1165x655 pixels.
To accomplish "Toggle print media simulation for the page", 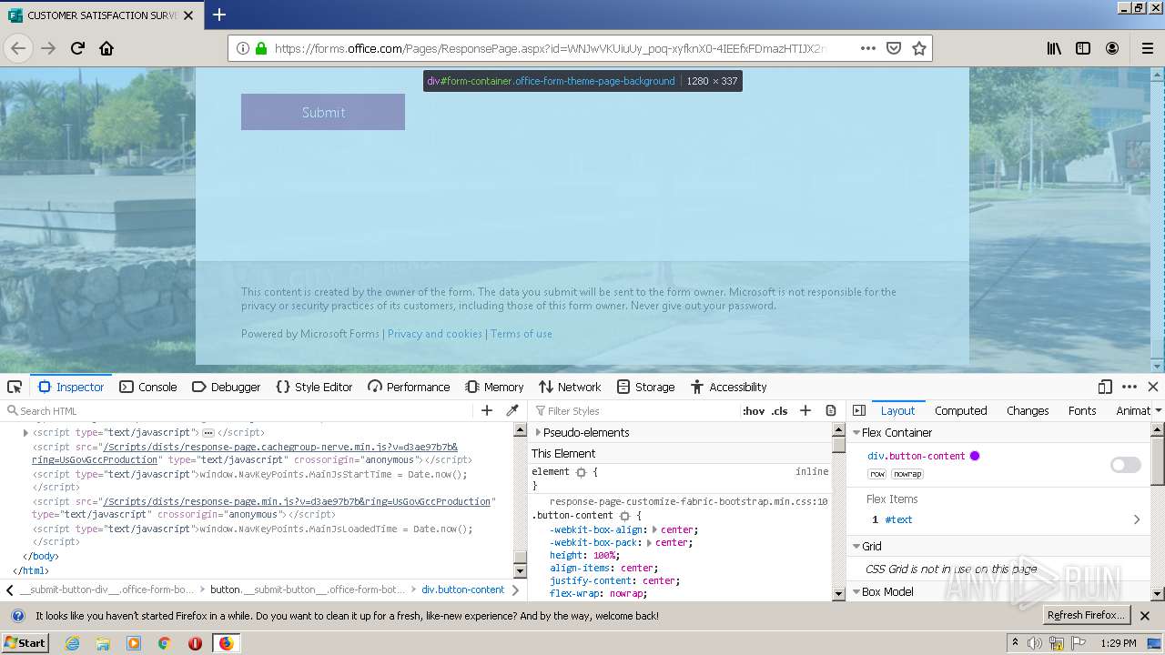I will pos(831,410).
